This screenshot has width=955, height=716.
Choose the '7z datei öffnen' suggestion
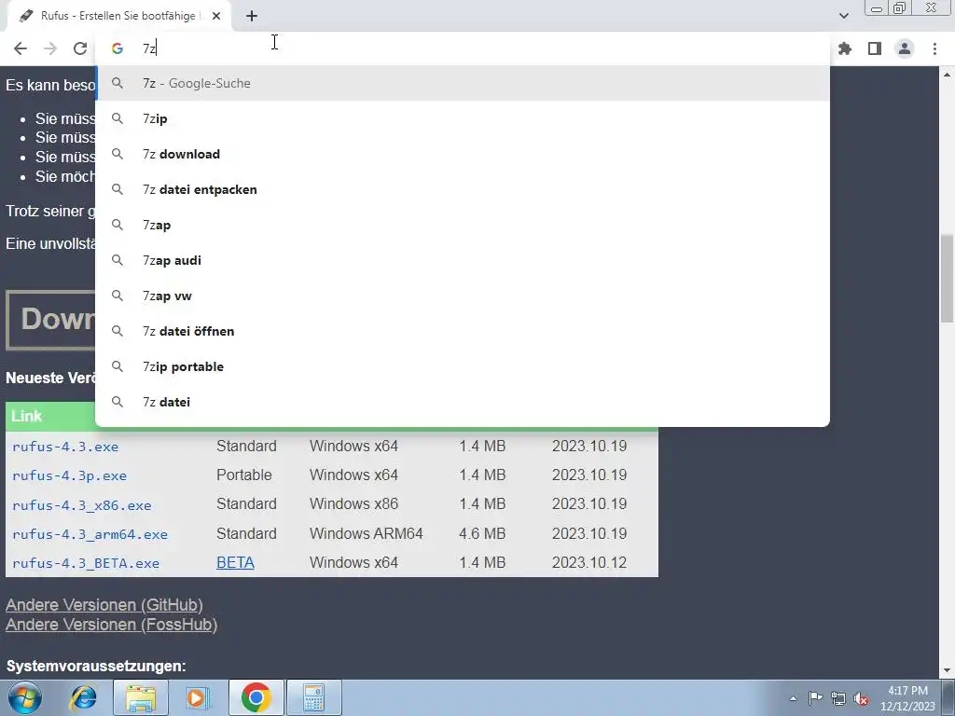click(x=463, y=331)
